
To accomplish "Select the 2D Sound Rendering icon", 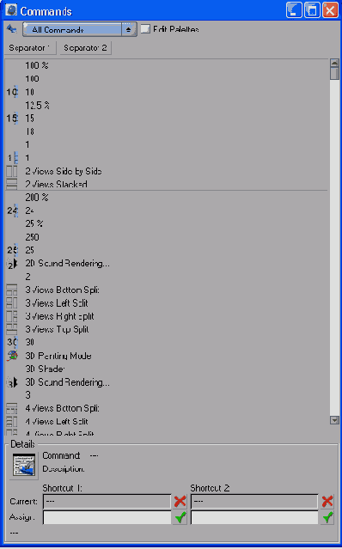I will [12, 264].
